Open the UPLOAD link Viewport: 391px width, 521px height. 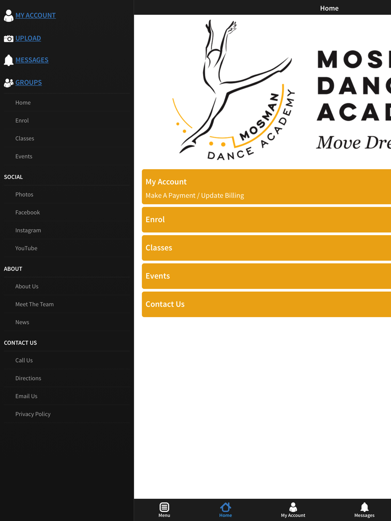pos(28,38)
